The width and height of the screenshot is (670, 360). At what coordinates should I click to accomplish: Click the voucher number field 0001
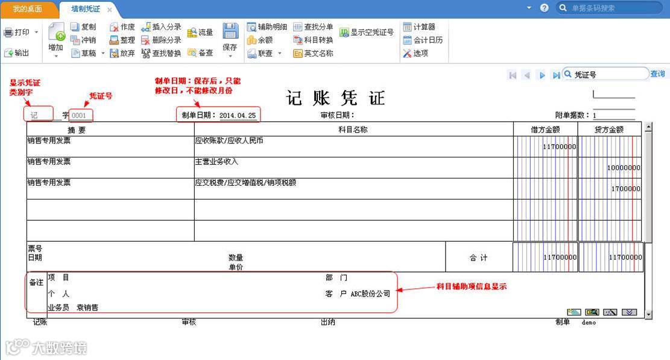coord(80,115)
